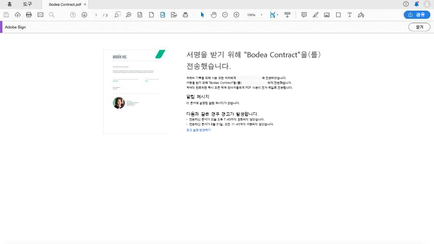The width and height of the screenshot is (434, 244).
Task: Click the blank page icon
Action: (151, 15)
